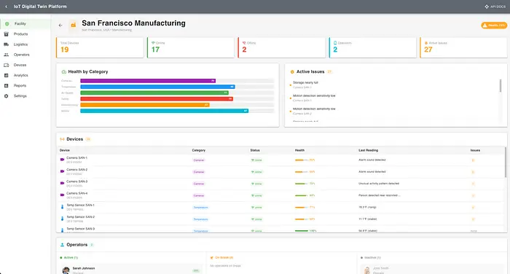Image resolution: width=510 pixels, height=274 pixels.
Task: Open the Camera SAN-1 motion detection issue
Action: click(x=393, y=98)
